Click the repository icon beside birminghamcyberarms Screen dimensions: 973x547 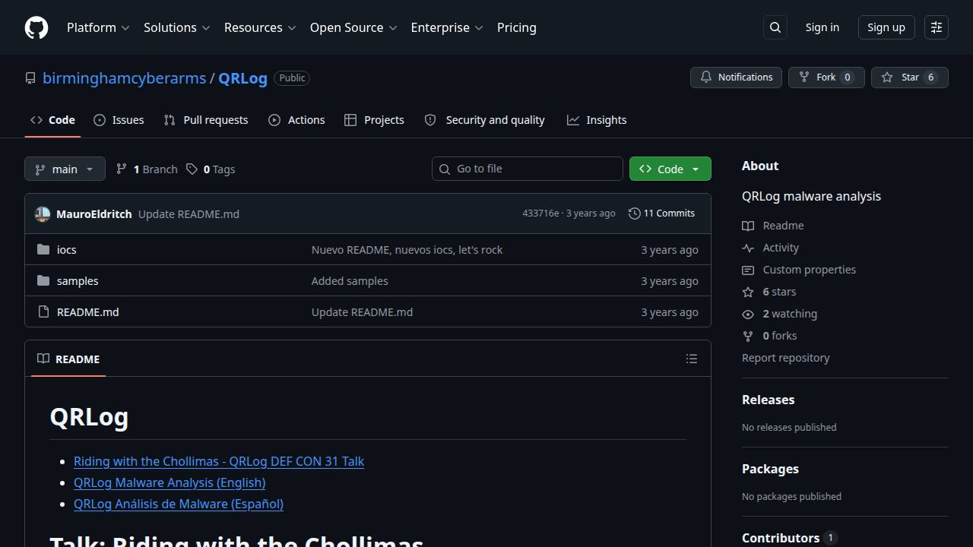click(x=30, y=78)
